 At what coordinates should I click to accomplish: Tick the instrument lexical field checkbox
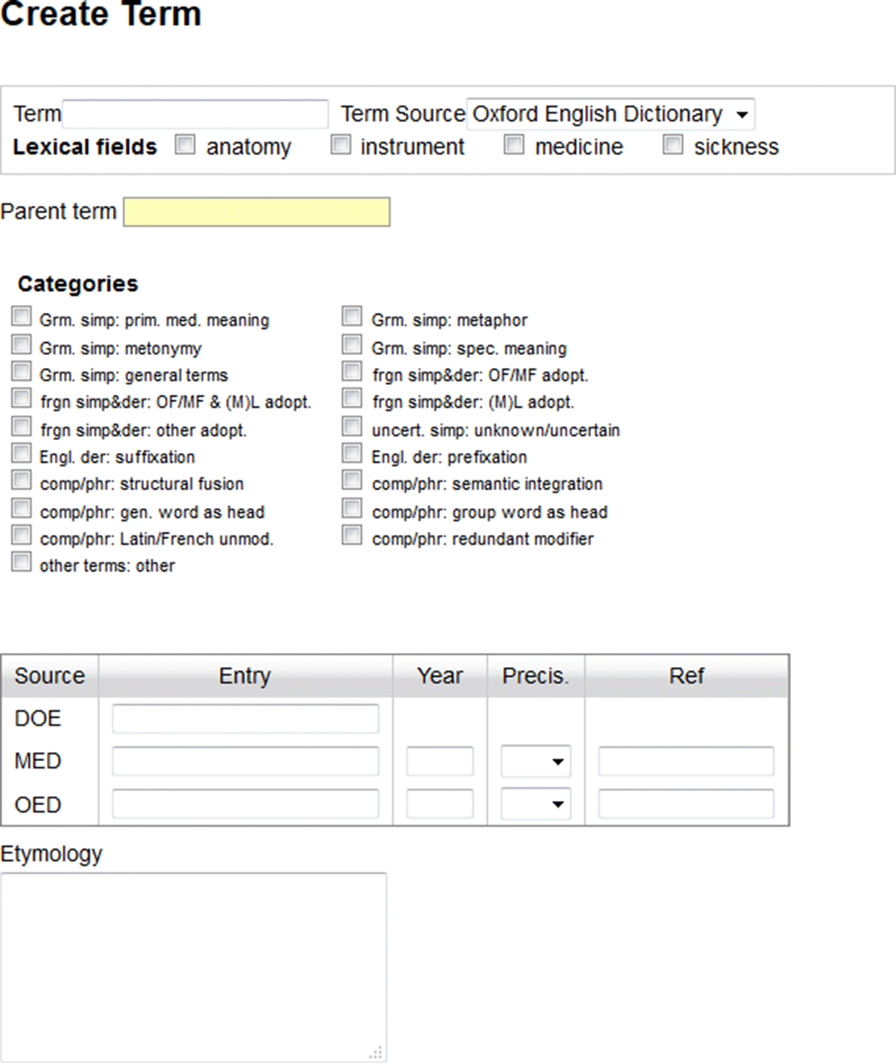341,145
